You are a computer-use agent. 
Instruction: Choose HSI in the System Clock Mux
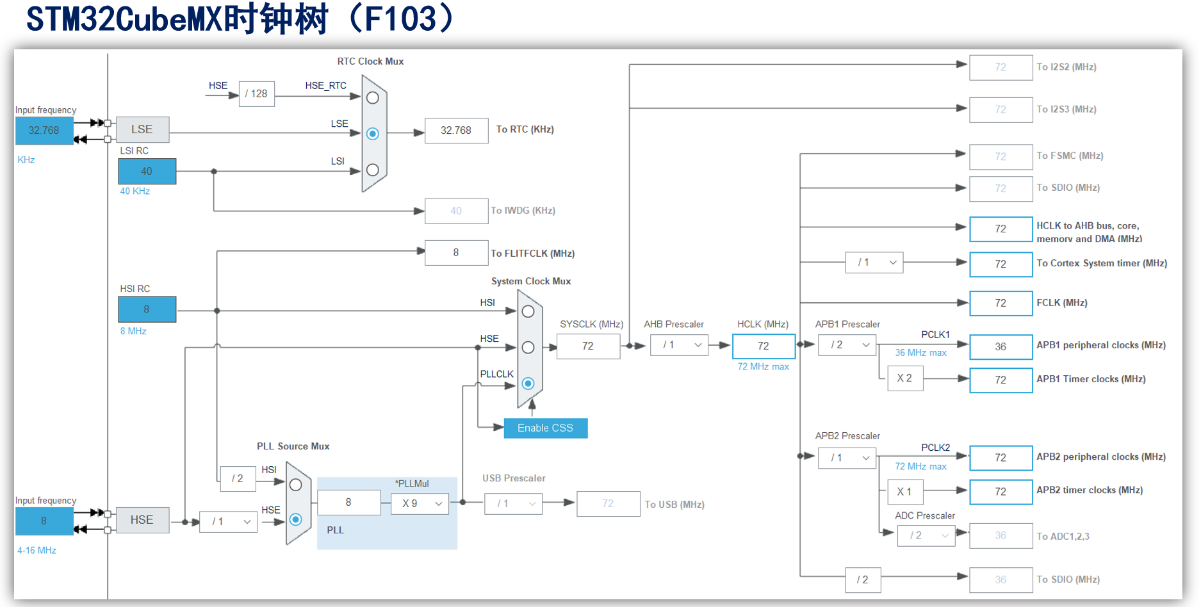(528, 312)
